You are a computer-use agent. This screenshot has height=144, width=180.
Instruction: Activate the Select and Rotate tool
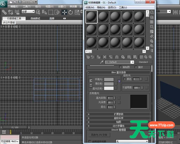71,12
